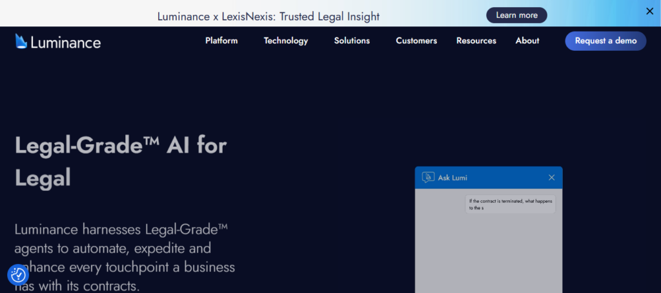
Task: Click the Learn more banner button
Action: point(517,15)
